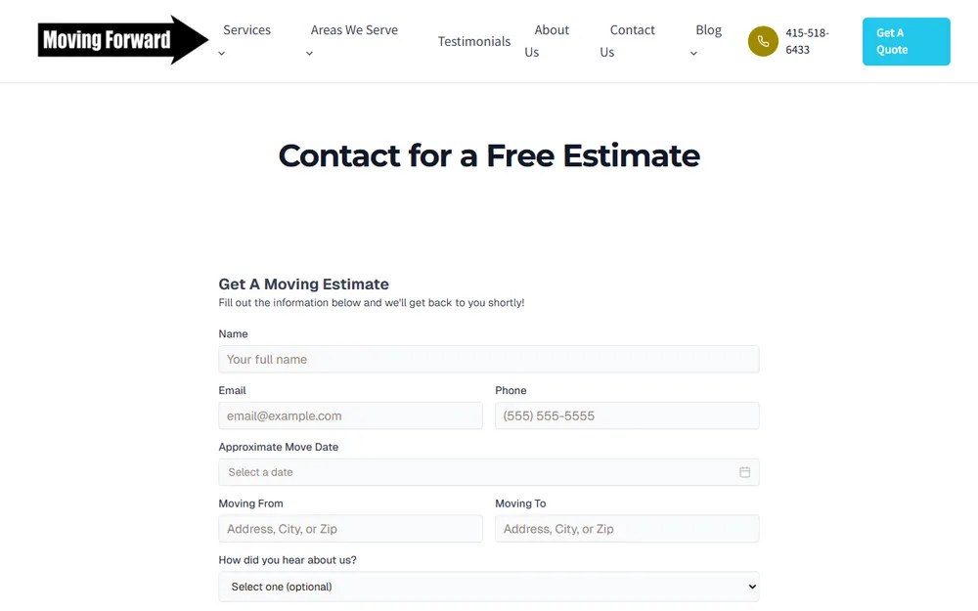Click the Moving To address field
This screenshot has width=978, height=611.
pos(628,529)
